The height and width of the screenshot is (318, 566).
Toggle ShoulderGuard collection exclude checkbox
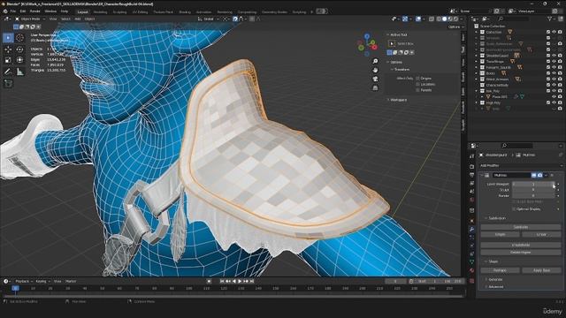548,56
